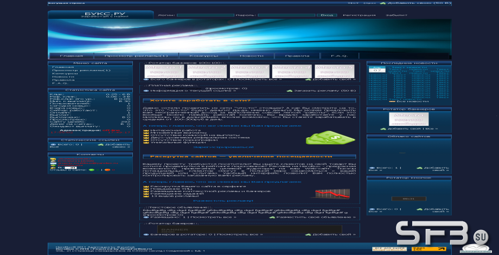Click the eye icon in Ротатор кнопок
Screen dimensions: 499x255
point(372,209)
